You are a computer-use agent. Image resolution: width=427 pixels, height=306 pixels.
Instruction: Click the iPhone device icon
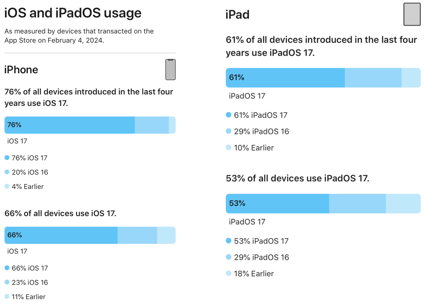tap(170, 70)
